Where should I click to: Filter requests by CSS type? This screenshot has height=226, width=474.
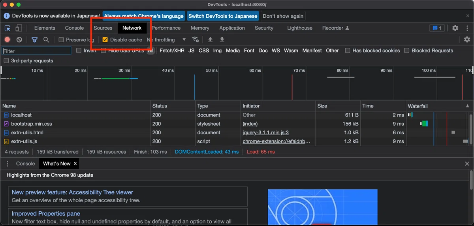(x=204, y=51)
